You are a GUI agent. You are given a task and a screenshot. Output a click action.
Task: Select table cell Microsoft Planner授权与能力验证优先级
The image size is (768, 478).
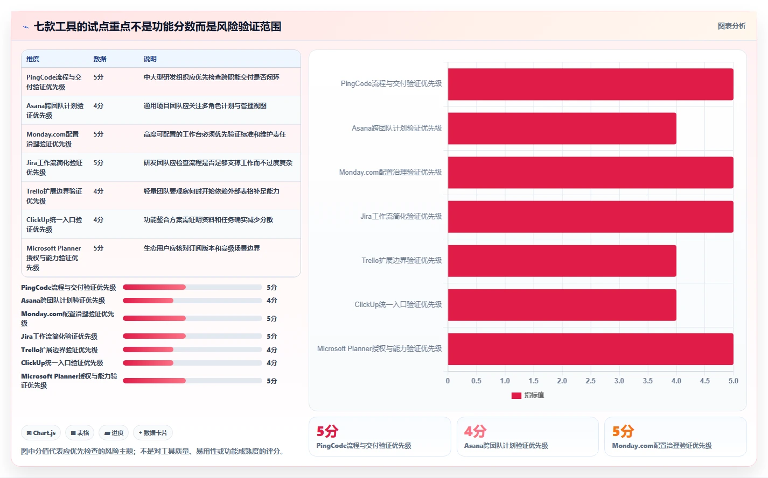(x=54, y=258)
